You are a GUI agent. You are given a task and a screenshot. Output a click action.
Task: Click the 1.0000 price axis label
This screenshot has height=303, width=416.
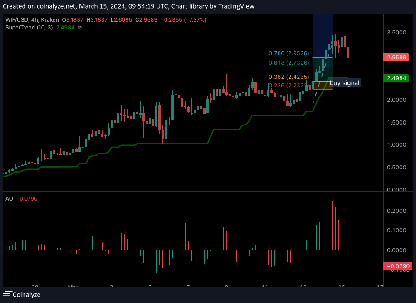396,145
